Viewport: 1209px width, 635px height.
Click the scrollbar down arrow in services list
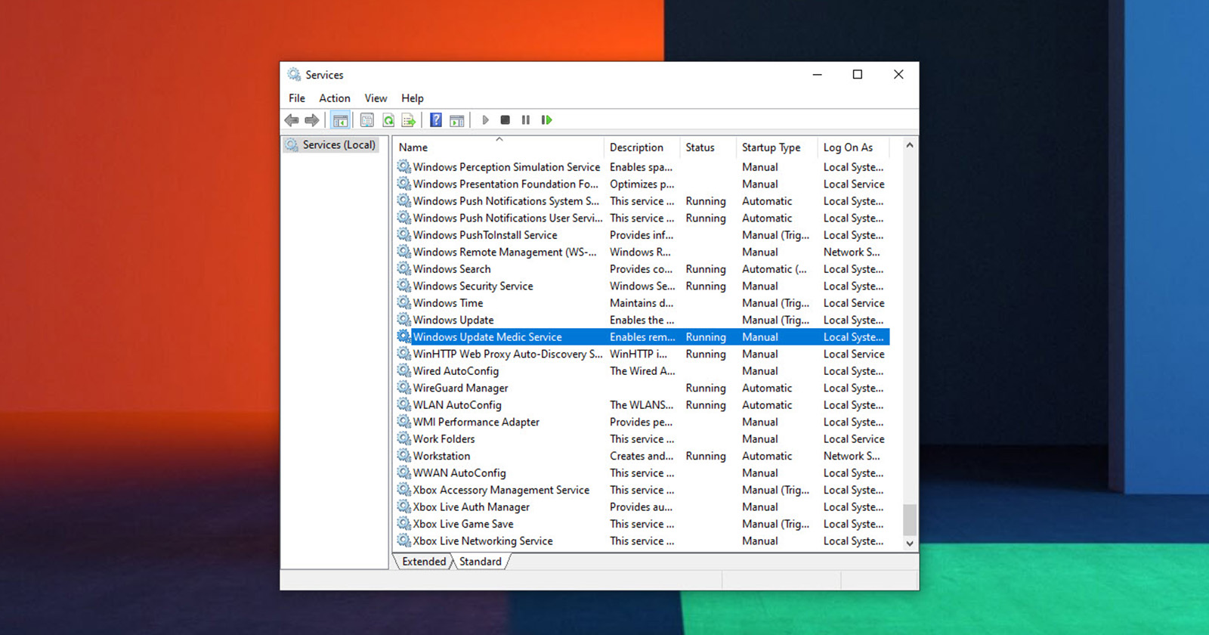tap(910, 544)
